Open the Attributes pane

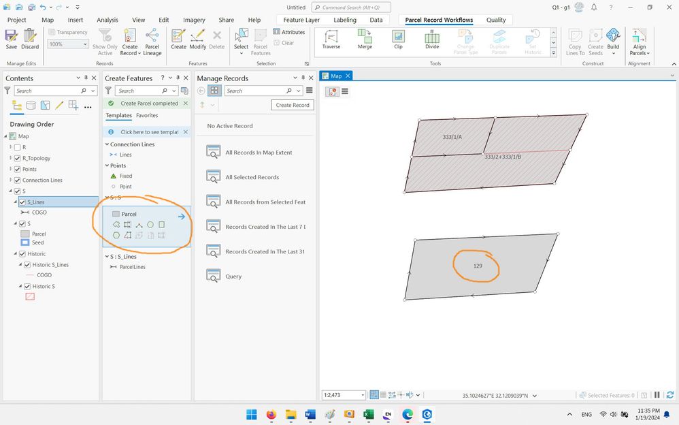[289, 31]
